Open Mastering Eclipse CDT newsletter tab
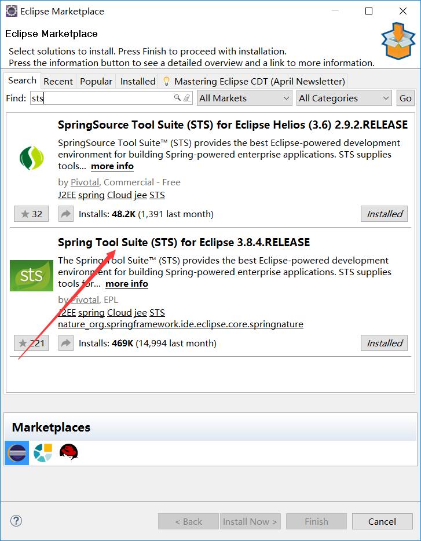This screenshot has width=421, height=541. pos(253,82)
